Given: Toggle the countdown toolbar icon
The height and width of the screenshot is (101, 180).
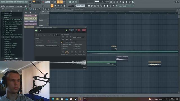Looking at the screenshot, I should pyautogui.click(x=58, y=2).
